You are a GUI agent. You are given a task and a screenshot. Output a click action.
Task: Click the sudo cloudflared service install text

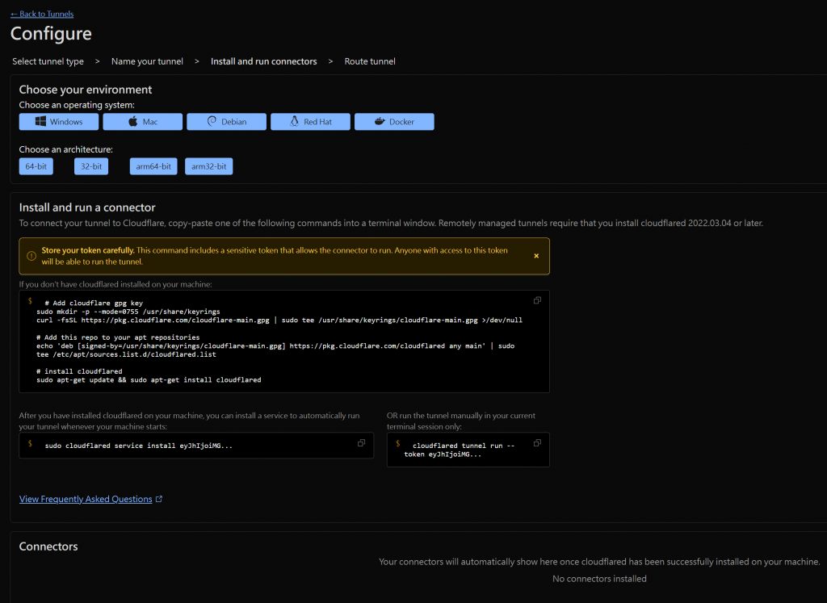(139, 446)
